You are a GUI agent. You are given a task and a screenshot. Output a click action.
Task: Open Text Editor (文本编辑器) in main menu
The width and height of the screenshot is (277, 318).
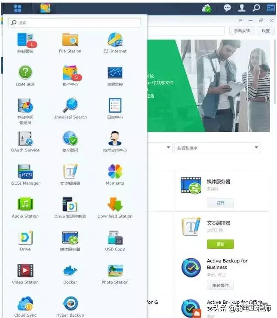click(x=70, y=175)
